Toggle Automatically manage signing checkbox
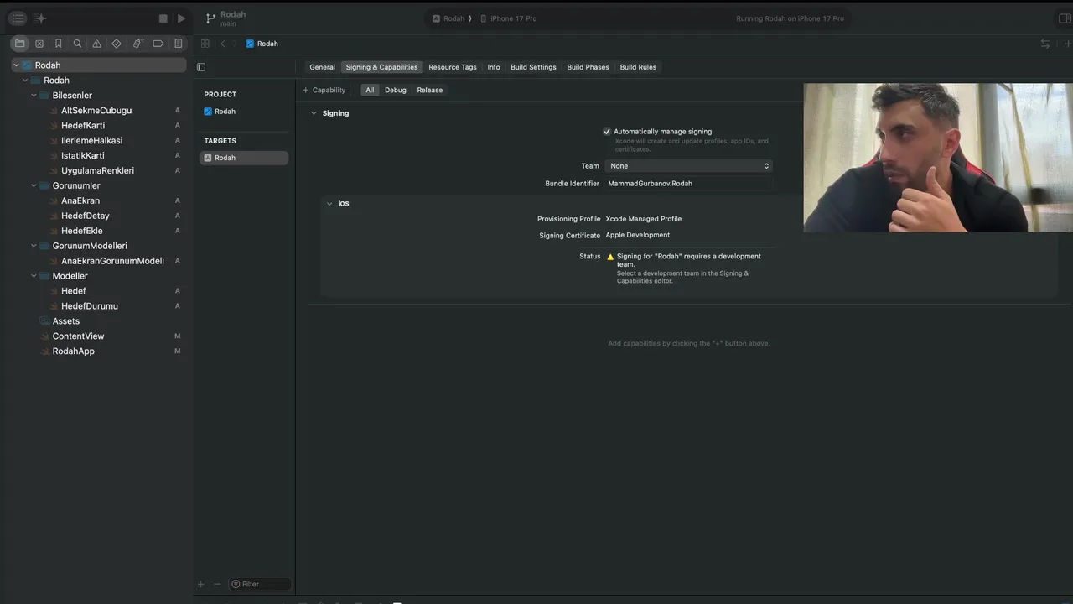This screenshot has width=1073, height=604. pos(607,132)
